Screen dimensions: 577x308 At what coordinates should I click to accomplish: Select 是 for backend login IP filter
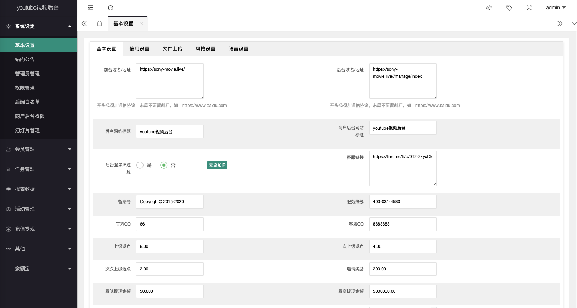140,165
